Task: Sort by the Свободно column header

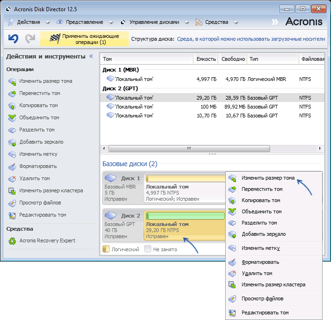Action: pyautogui.click(x=233, y=59)
